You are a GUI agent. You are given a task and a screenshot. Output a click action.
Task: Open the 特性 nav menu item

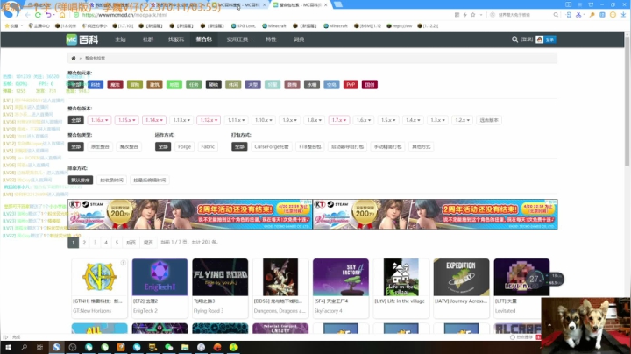tap(271, 39)
